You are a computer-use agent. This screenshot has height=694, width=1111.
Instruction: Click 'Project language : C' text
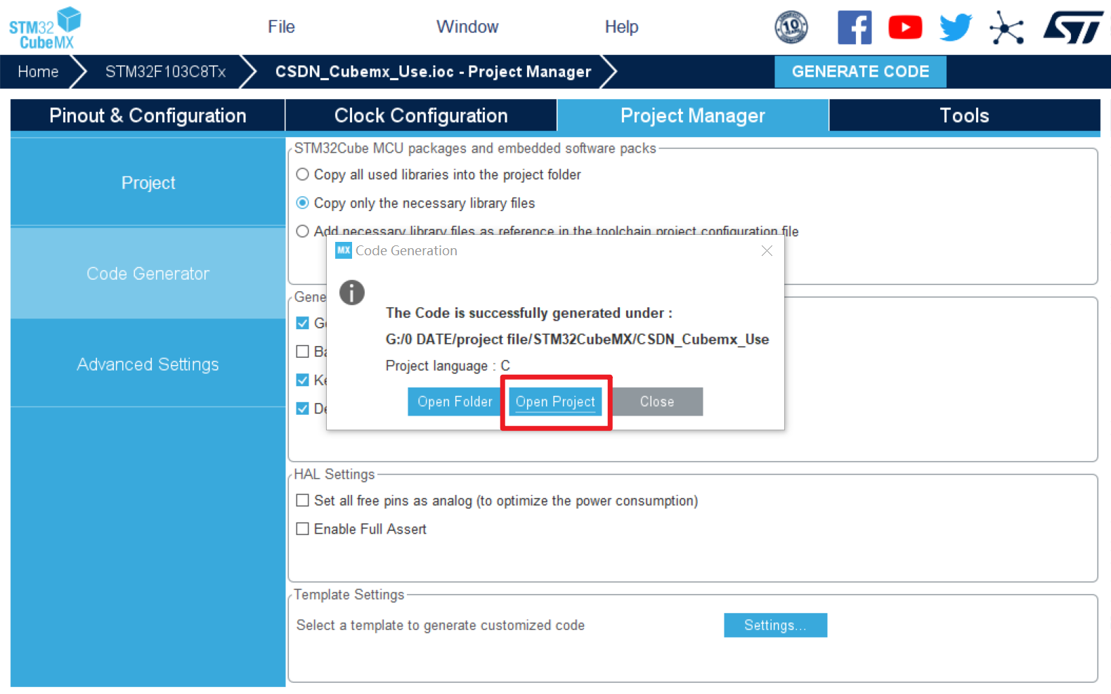point(448,366)
